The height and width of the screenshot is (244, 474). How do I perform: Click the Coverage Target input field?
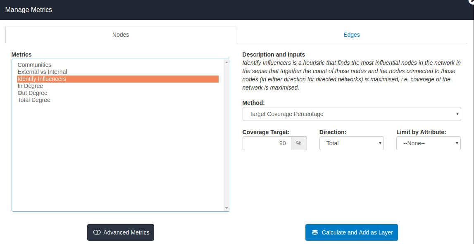[x=267, y=143]
